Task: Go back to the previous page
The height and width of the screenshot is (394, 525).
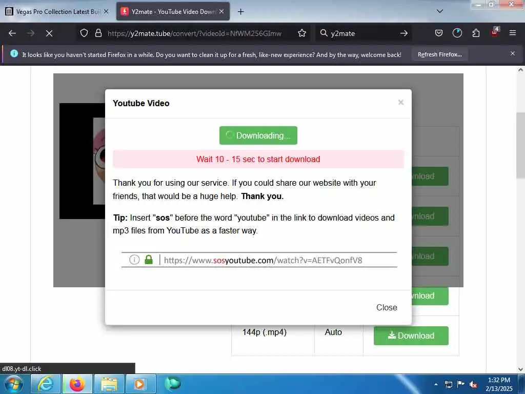Action: click(12, 33)
